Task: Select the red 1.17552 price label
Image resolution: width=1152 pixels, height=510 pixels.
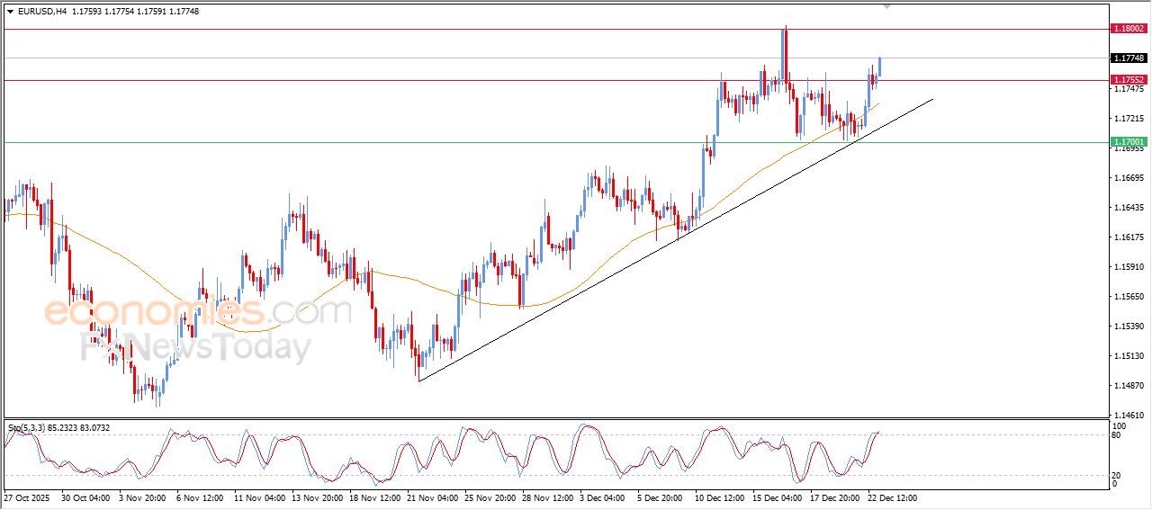Action: point(1129,79)
